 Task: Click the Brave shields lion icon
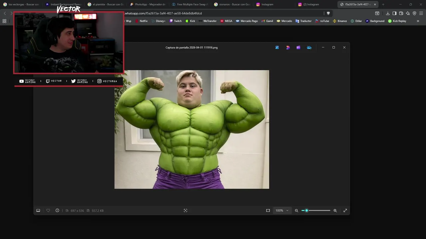pos(328,13)
